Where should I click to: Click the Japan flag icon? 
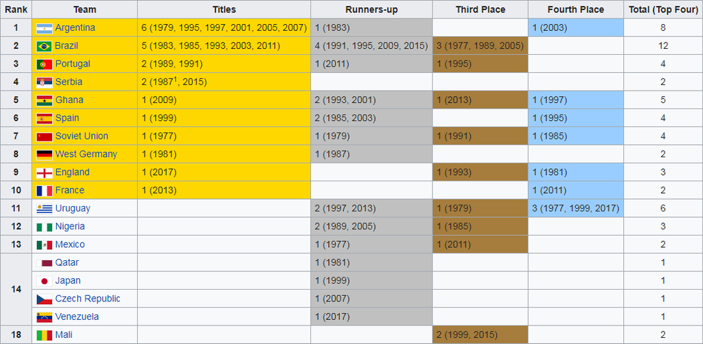[x=45, y=281]
